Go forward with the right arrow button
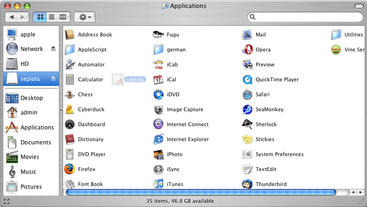This screenshot has width=367, height=207. (23, 17)
